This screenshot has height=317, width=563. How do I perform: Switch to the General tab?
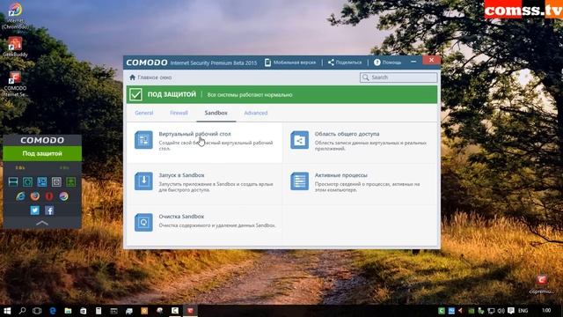click(144, 113)
